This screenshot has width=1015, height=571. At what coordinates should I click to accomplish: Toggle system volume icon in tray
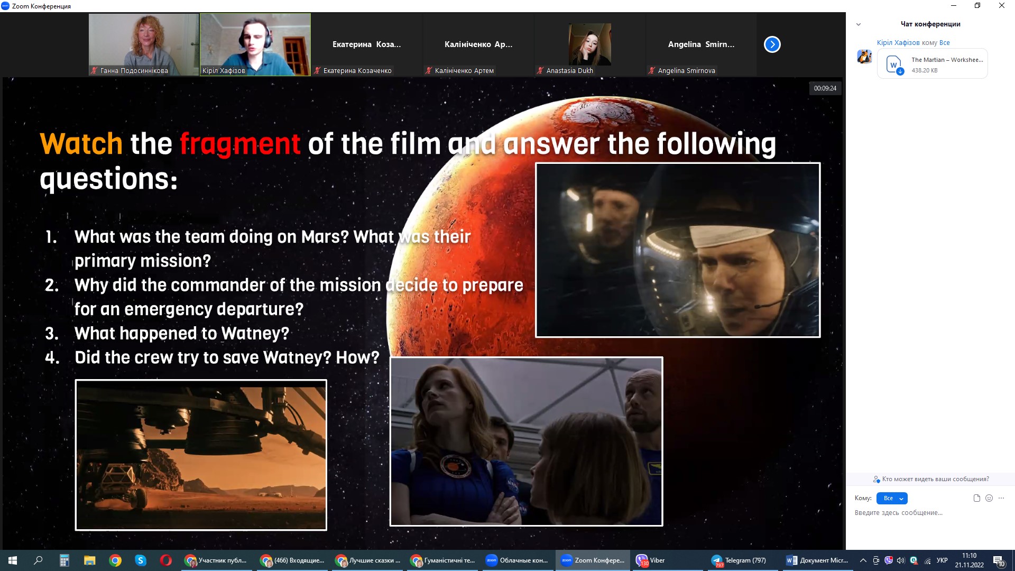click(901, 560)
